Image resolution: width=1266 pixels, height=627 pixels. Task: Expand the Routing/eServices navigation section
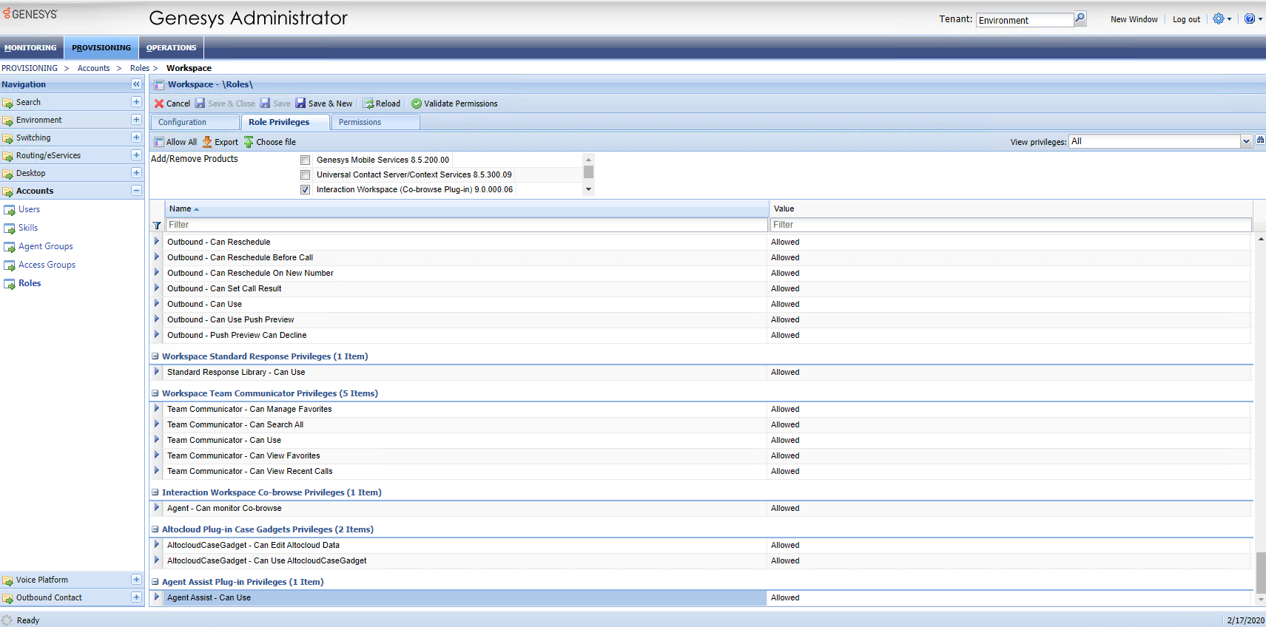[x=136, y=155]
